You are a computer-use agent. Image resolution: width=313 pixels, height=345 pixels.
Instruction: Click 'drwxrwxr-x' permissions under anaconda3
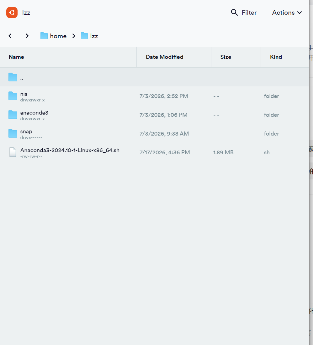(32, 119)
